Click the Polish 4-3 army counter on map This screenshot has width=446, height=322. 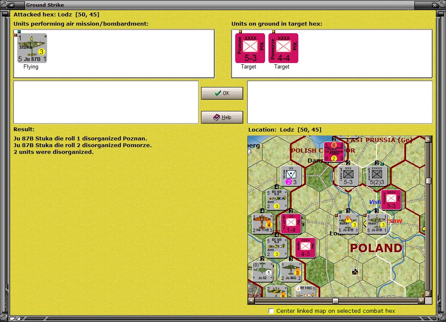[x=305, y=248]
